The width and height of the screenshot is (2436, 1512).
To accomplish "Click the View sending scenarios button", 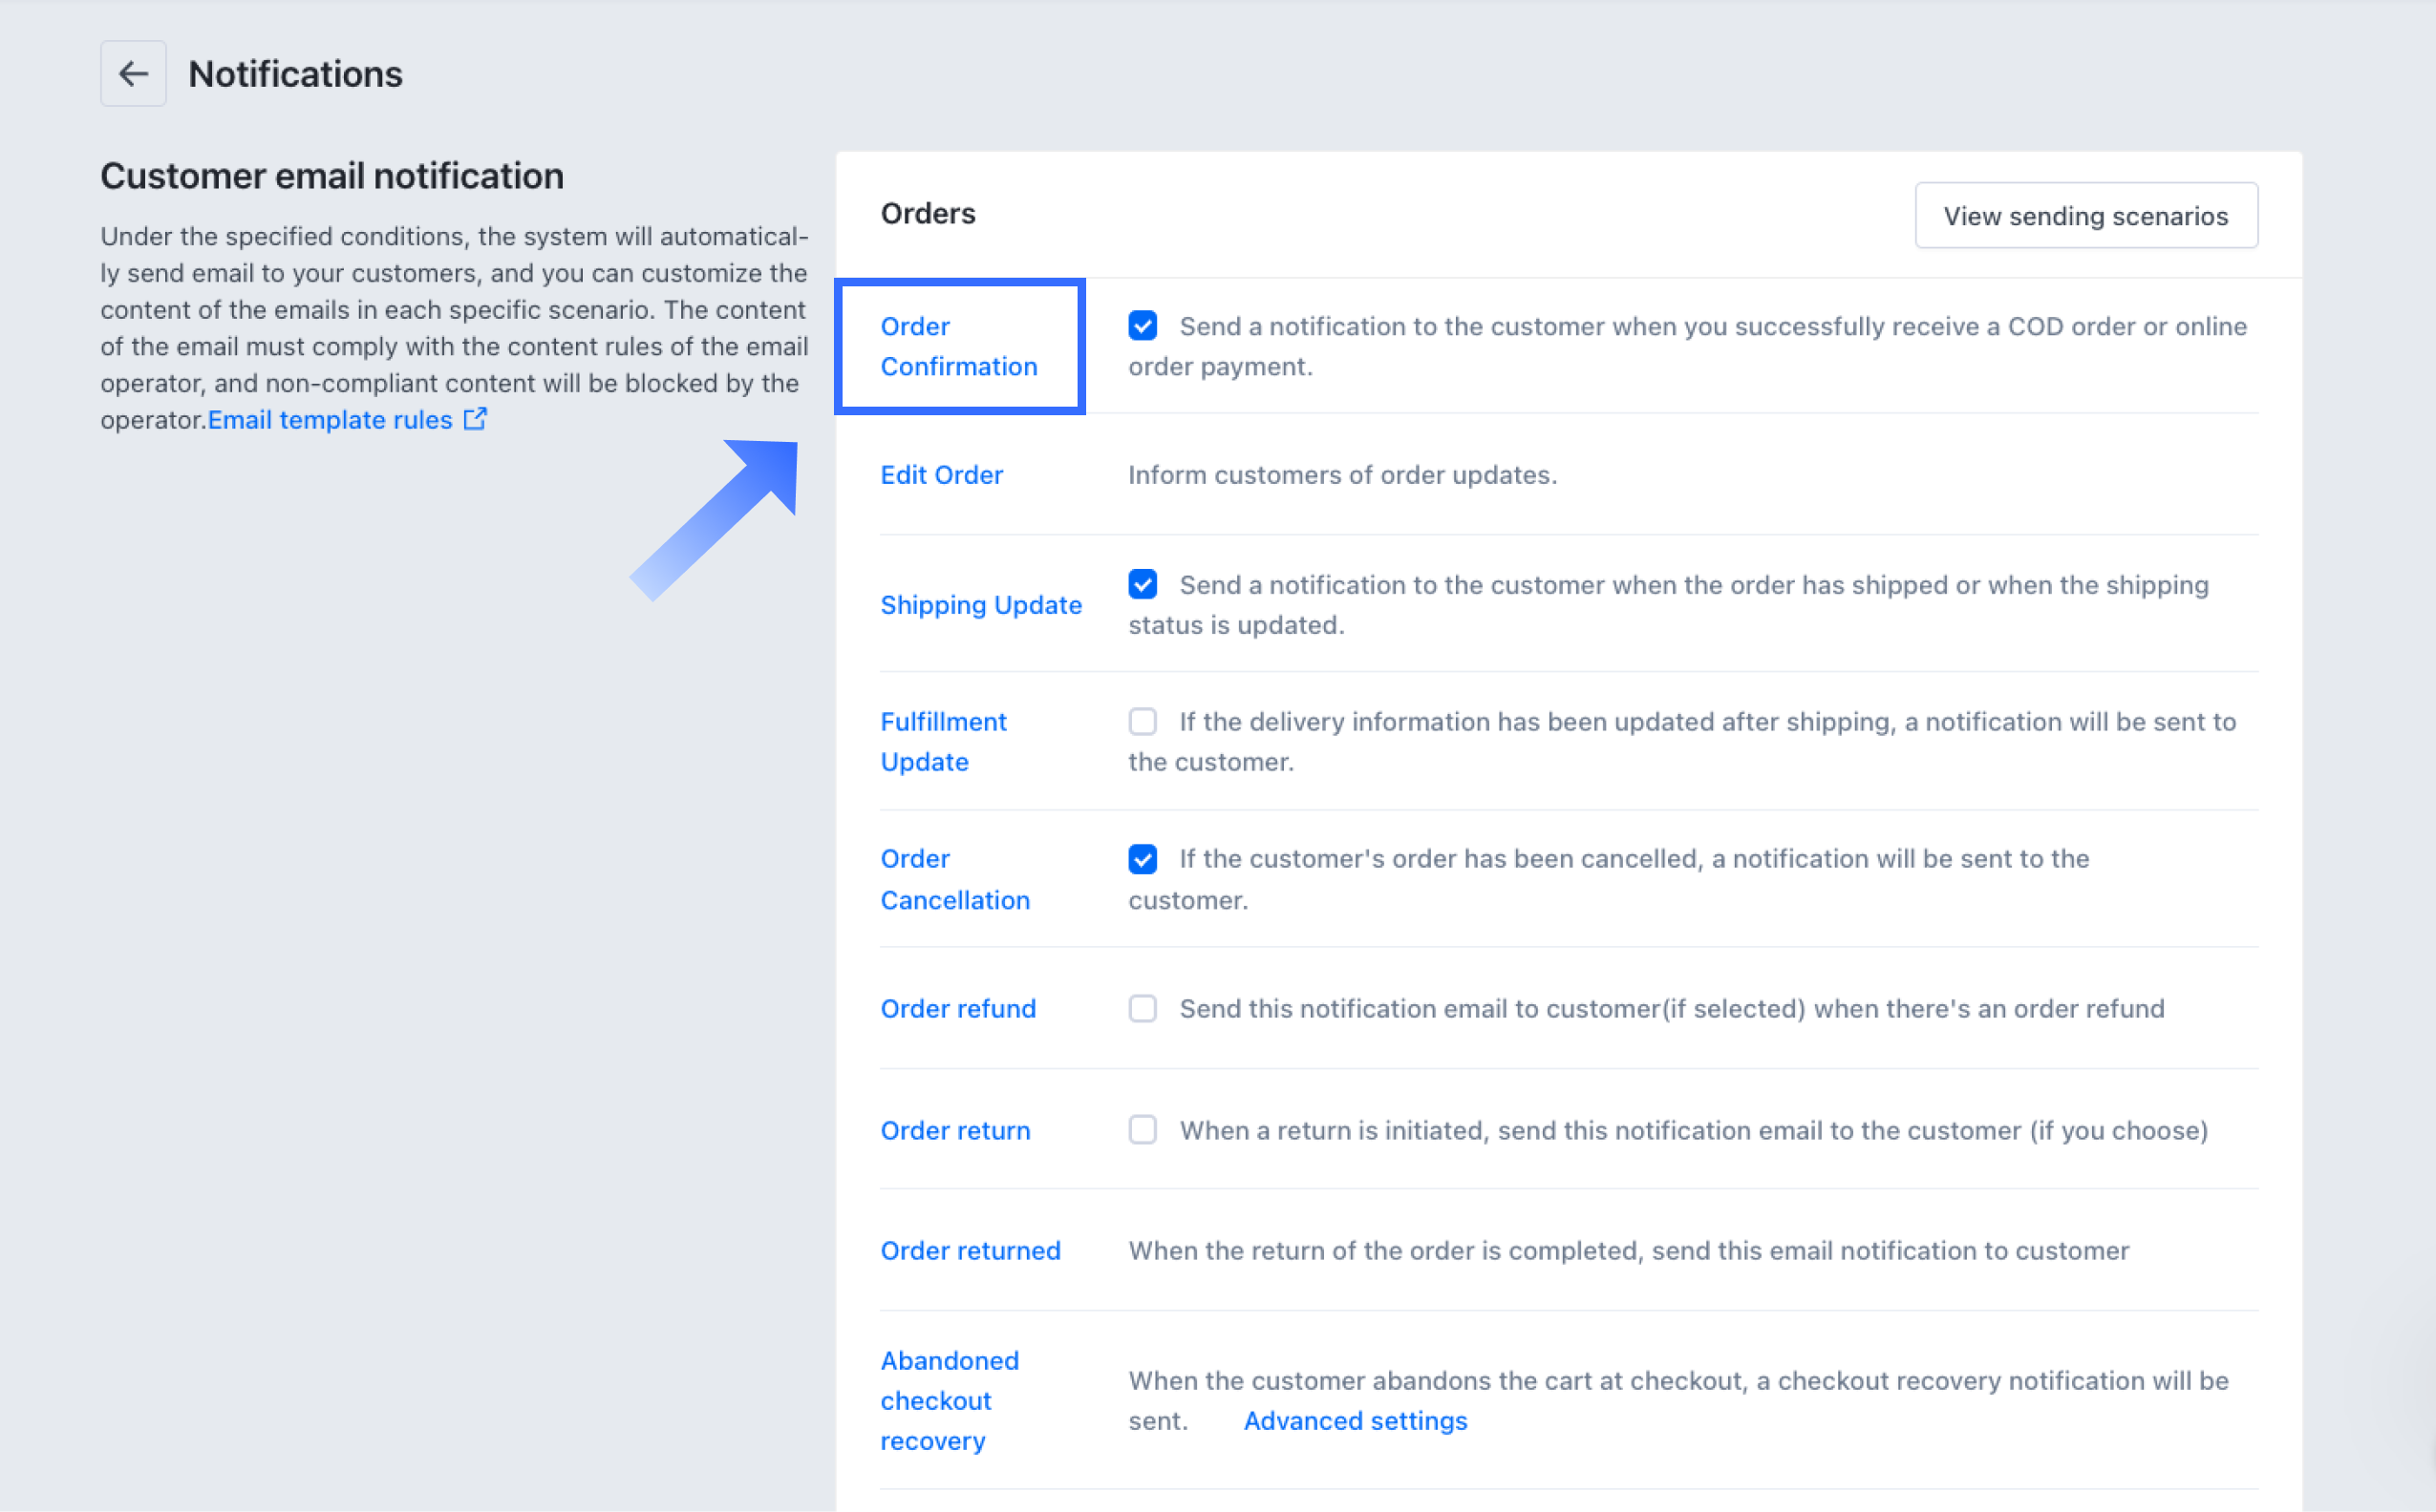I will [2085, 215].
